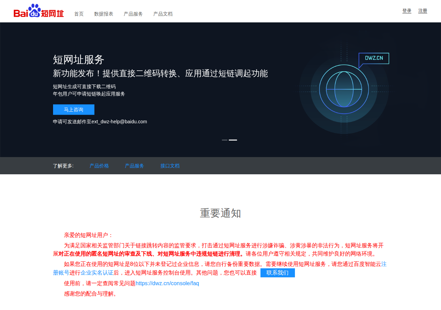Click the 新功能发布 banner subtitle
Image resolution: width=441 pixels, height=310 pixels.
pyautogui.click(x=160, y=73)
